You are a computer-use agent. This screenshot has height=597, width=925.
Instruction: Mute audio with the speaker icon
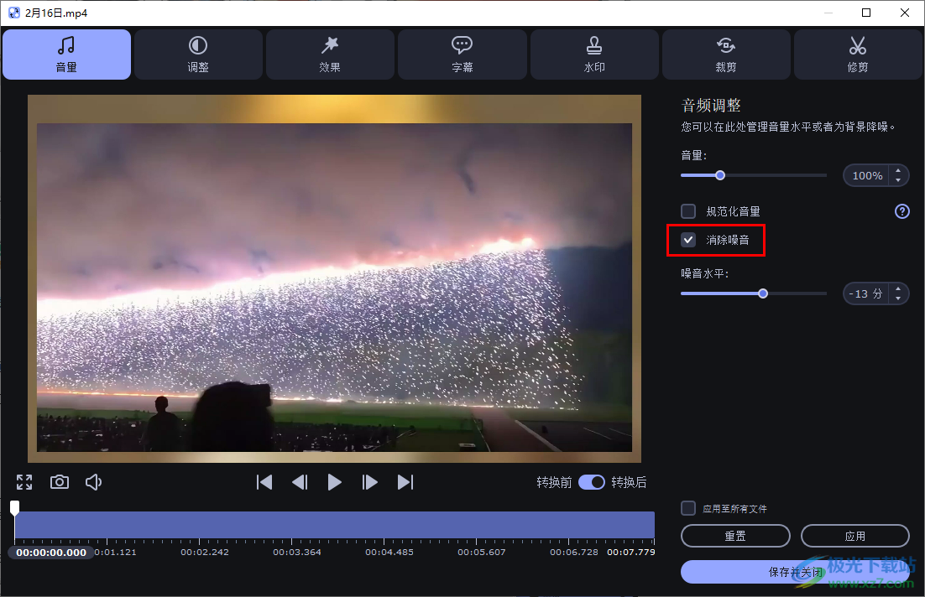tap(94, 482)
